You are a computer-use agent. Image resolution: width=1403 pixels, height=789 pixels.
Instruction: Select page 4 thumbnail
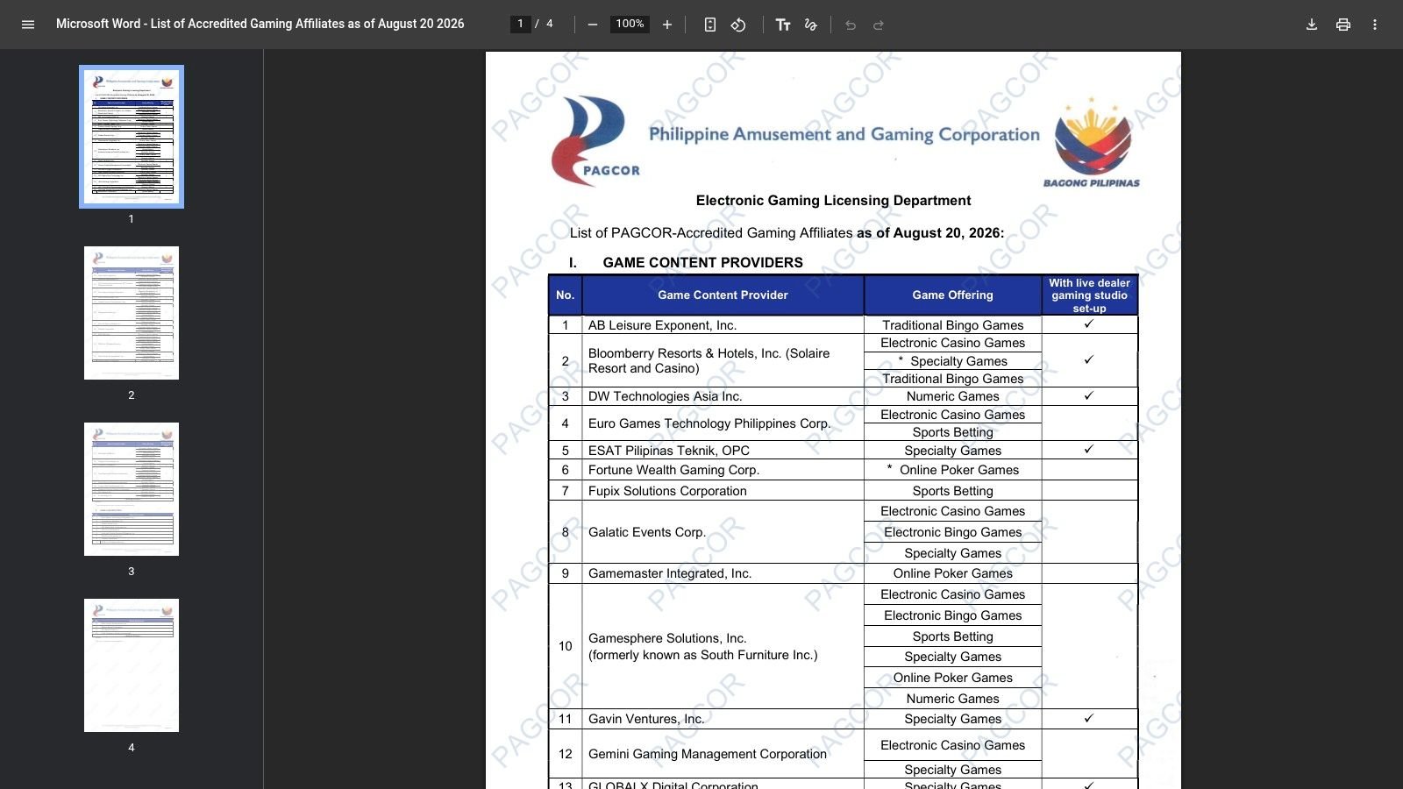tap(132, 665)
